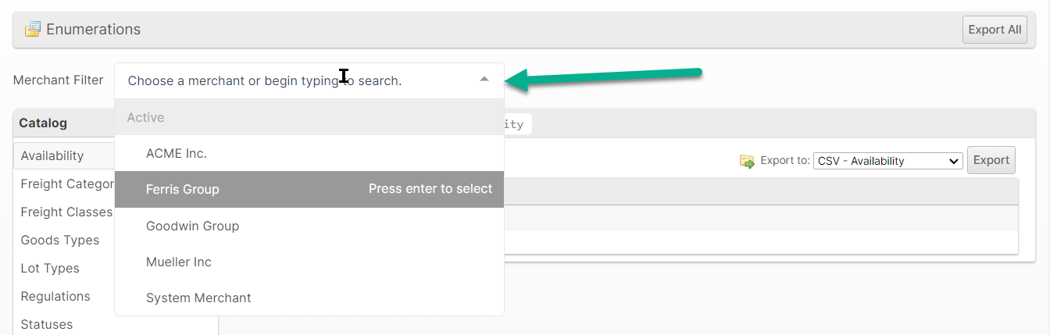Viewport: 1050px width, 335px height.
Task: Open Goods Types enumeration
Action: pos(60,241)
